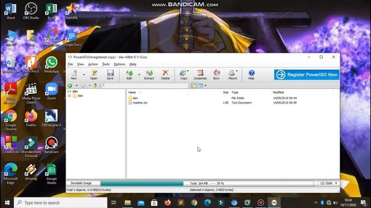This screenshot has width=371, height=208.
Task: Open File Explorer from the taskbar
Action: click(128, 203)
